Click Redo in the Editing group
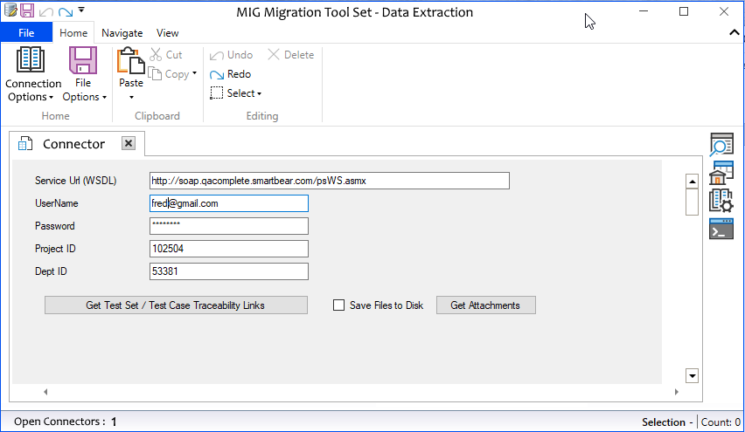The height and width of the screenshot is (432, 745). [231, 74]
